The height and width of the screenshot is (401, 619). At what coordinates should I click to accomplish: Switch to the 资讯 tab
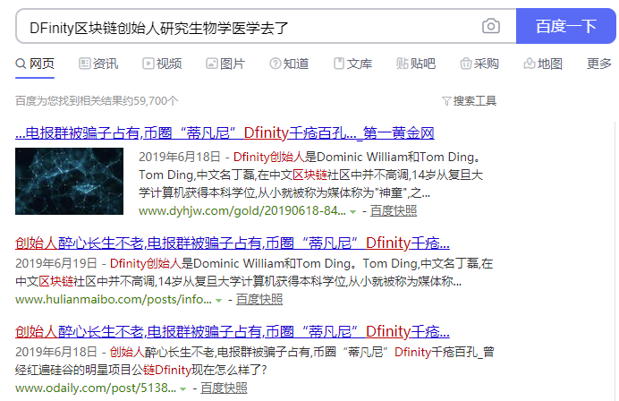coord(98,64)
